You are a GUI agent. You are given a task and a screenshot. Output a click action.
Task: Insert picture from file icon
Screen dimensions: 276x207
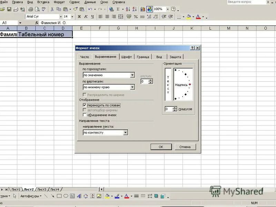click(x=99, y=196)
